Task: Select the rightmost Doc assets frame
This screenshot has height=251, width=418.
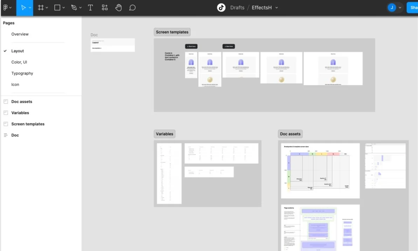Action: point(385,166)
